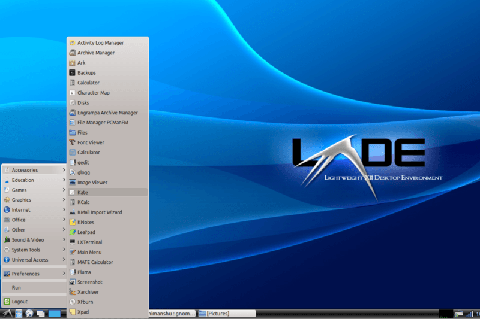The height and width of the screenshot is (319, 480).
Task: Click the LXDE start menu button on the panel
Action: pos(7,314)
